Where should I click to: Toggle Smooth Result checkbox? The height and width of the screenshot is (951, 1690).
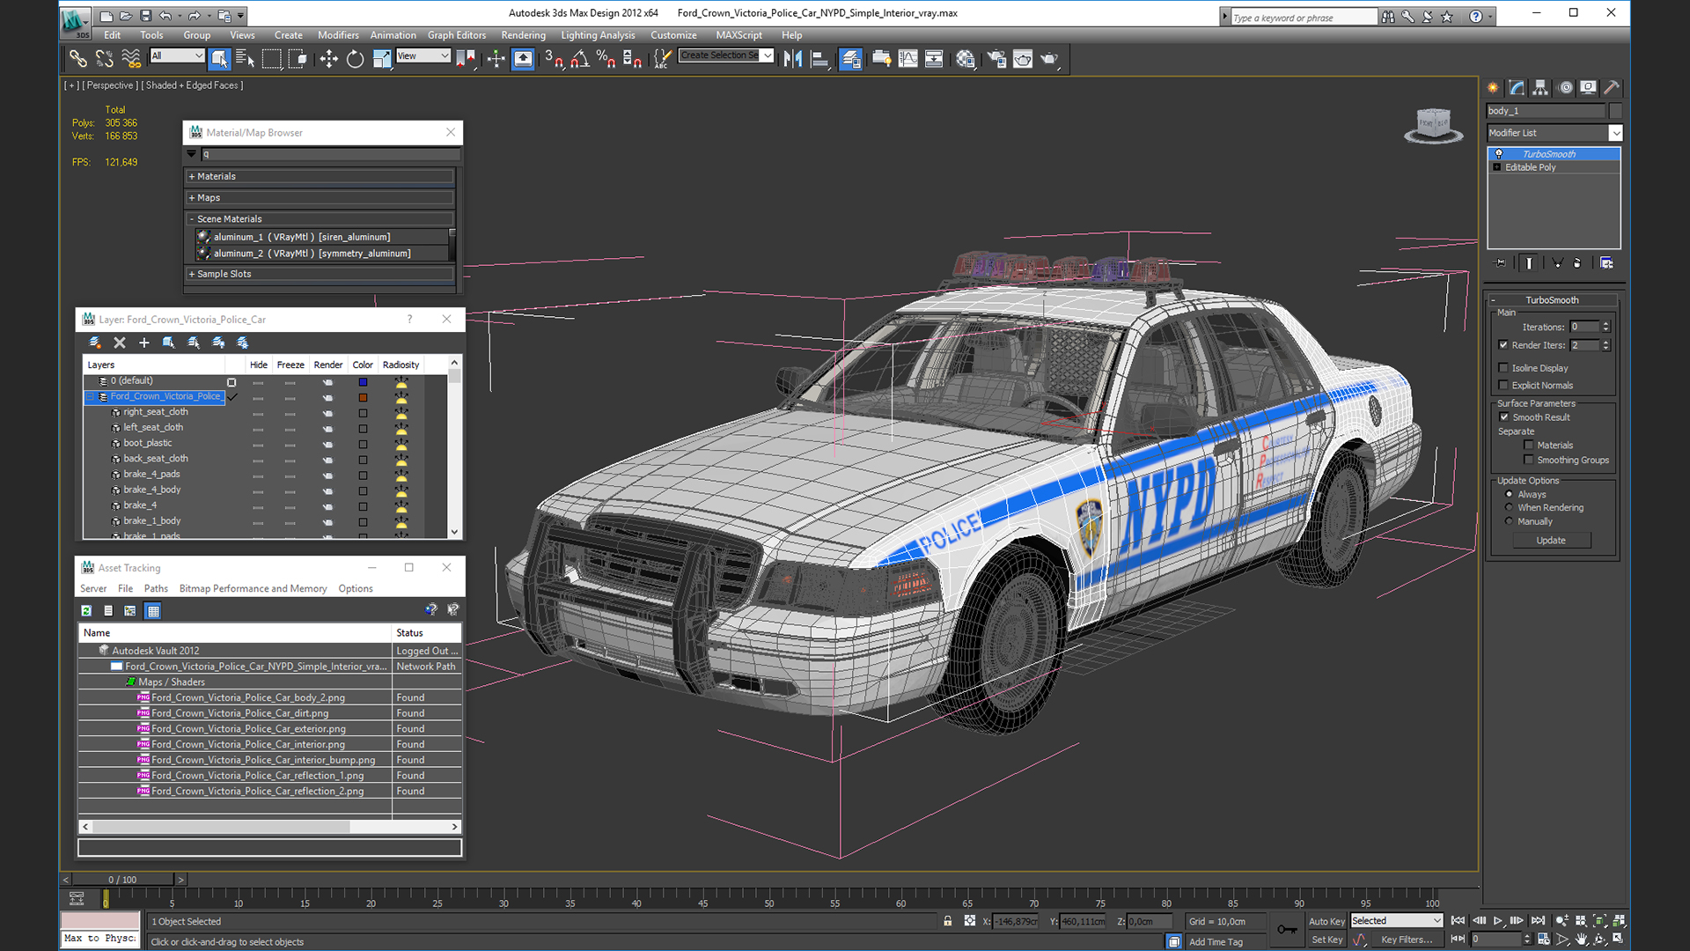click(1504, 417)
